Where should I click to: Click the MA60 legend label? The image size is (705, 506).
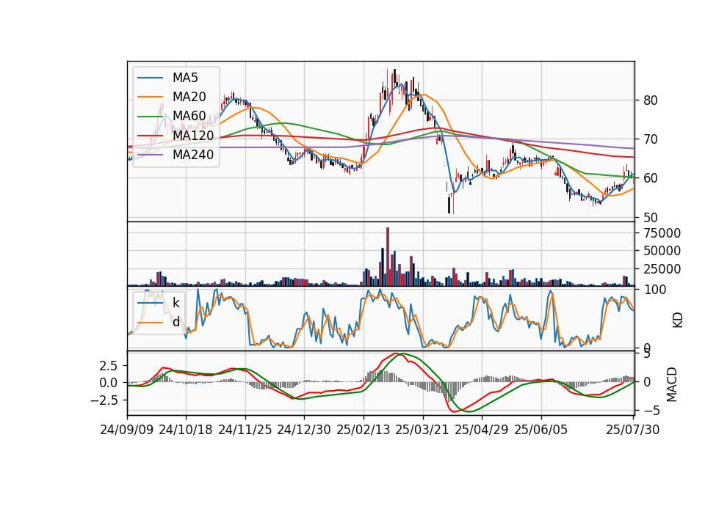coord(189,117)
